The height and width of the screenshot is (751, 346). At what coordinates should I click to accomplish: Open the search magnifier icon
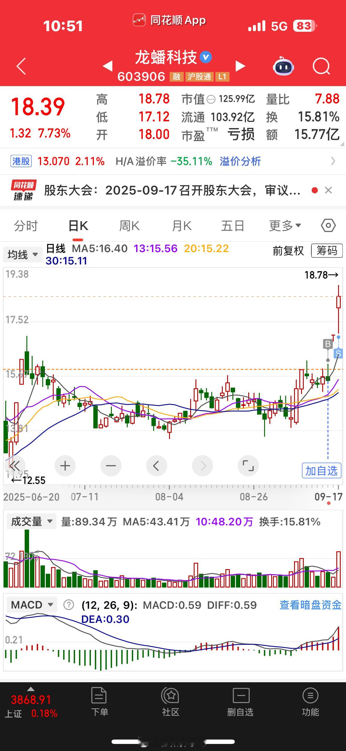(321, 66)
